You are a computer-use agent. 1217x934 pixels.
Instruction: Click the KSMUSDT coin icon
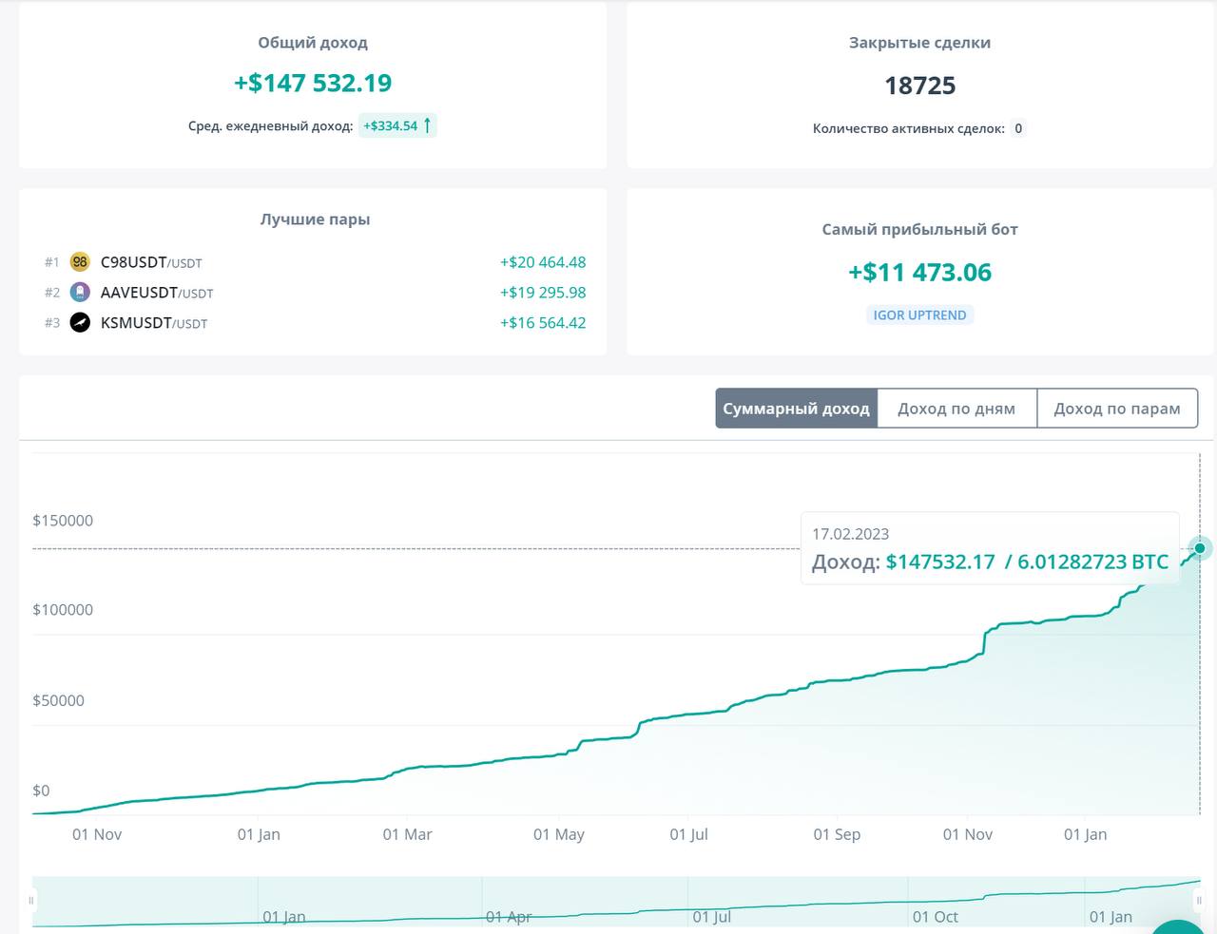click(80, 323)
